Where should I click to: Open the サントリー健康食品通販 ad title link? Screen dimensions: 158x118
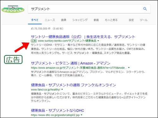click(x=83, y=37)
